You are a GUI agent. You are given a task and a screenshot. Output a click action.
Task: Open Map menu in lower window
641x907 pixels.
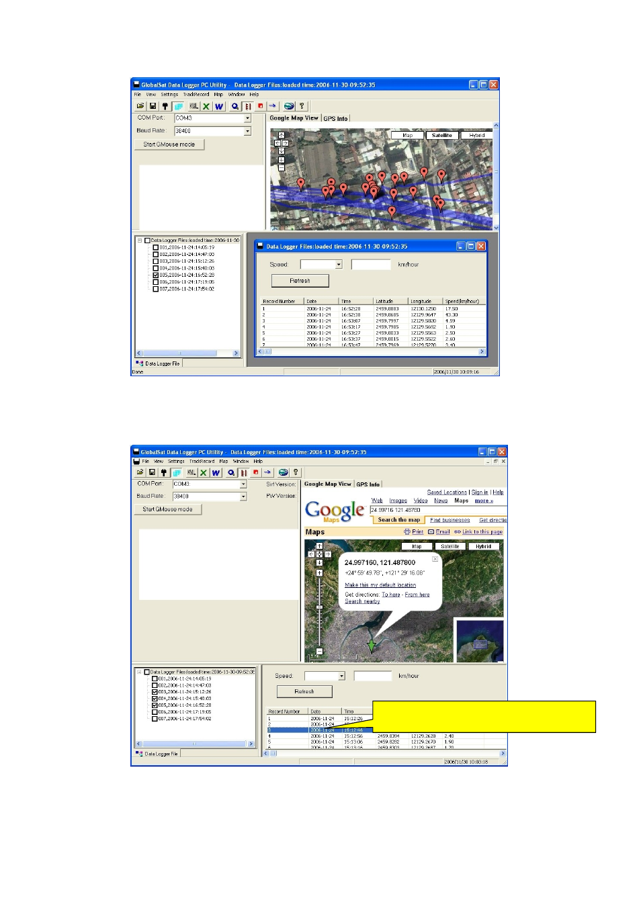coord(224,462)
